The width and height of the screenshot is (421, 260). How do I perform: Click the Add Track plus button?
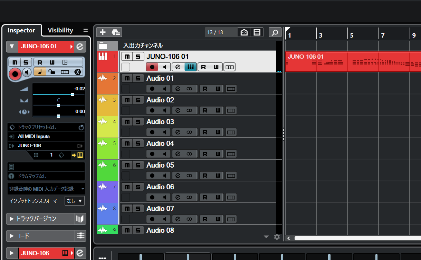pos(103,32)
